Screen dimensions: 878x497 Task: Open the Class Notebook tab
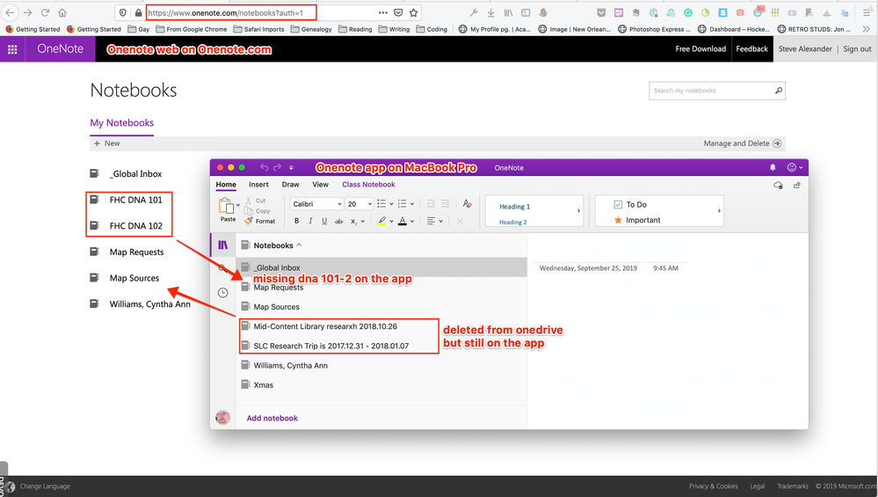coord(368,185)
